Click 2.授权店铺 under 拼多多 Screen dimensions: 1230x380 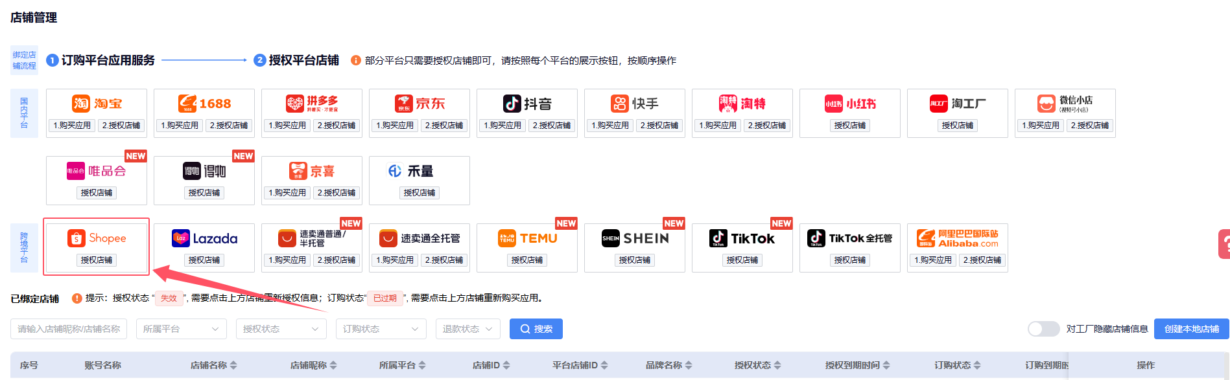[x=337, y=125]
